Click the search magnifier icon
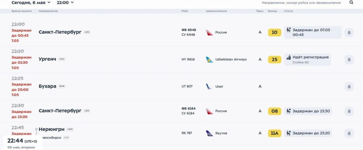The width and height of the screenshot is (363, 150). pyautogui.click(x=351, y=3)
